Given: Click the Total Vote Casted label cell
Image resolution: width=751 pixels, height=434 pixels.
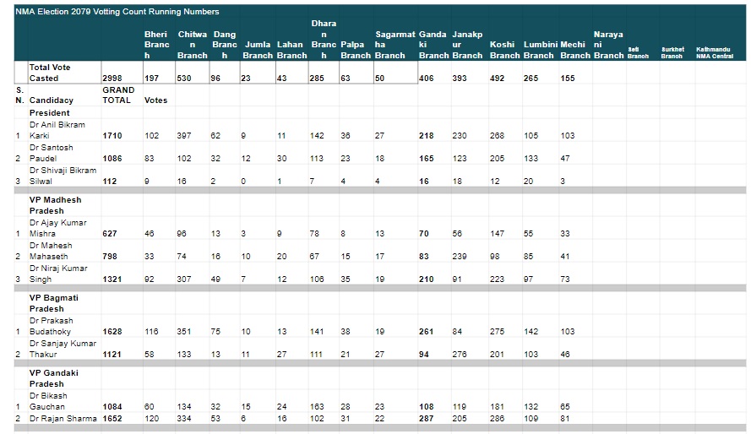Looking at the screenshot, I should 63,73.
